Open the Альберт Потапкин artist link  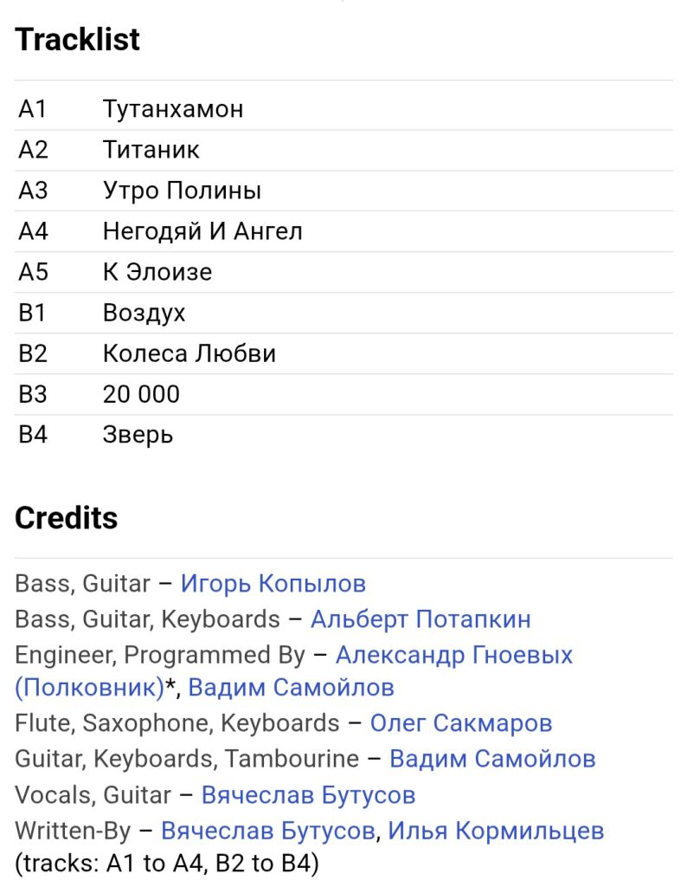pos(421,618)
